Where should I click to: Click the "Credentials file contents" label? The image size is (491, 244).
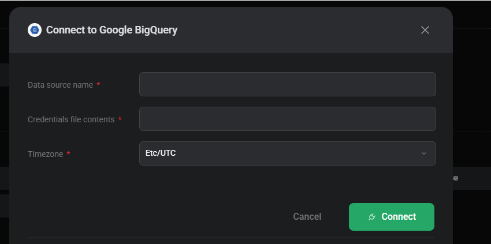(71, 119)
